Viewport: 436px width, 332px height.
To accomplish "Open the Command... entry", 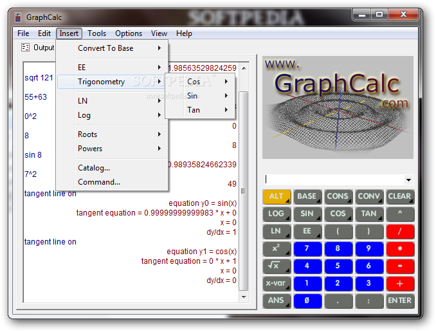I will tap(113, 182).
